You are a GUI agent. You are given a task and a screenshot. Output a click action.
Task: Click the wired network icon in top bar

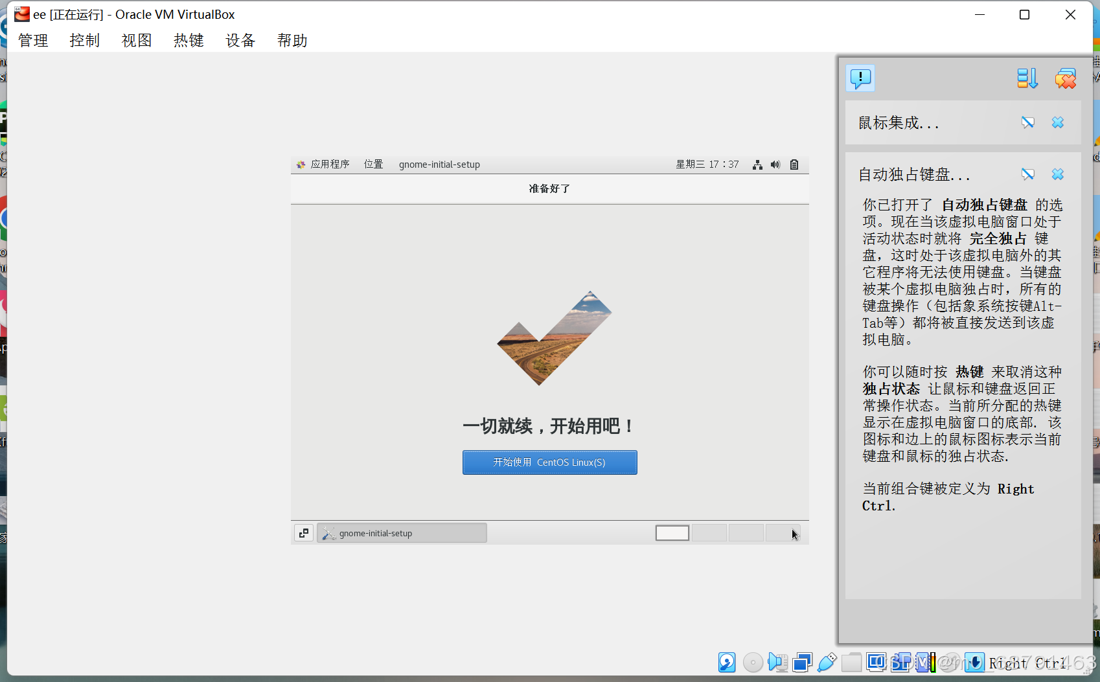(757, 165)
